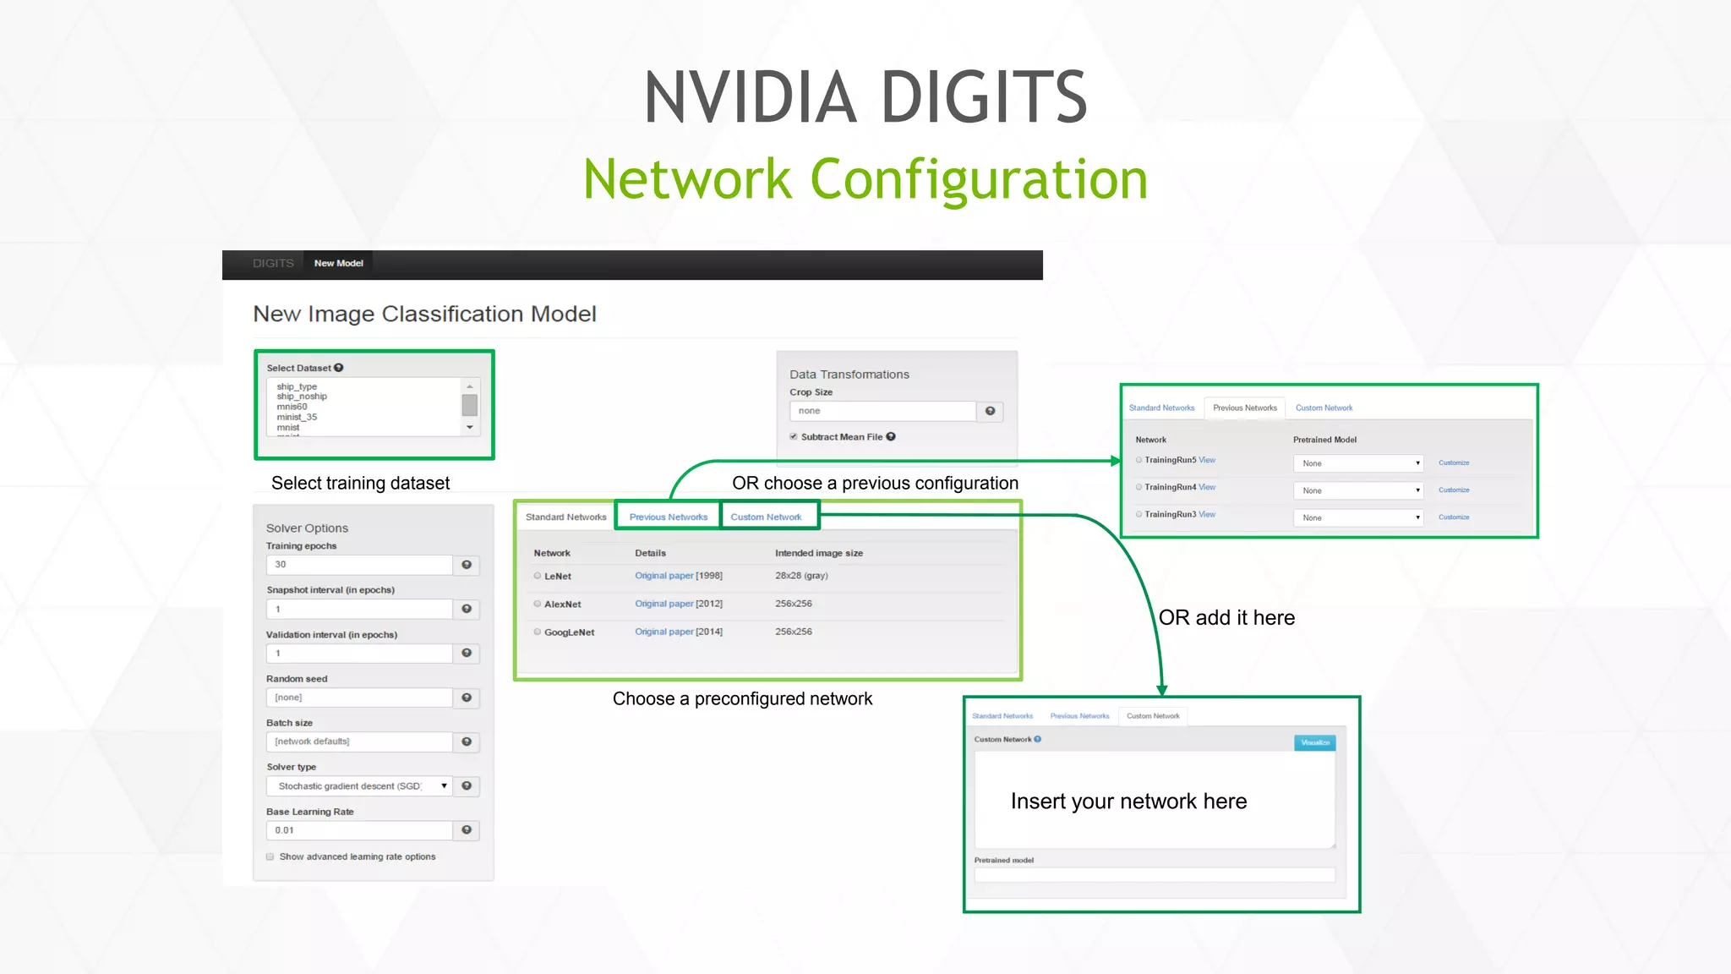Open the Solver type dropdown

tap(359, 786)
